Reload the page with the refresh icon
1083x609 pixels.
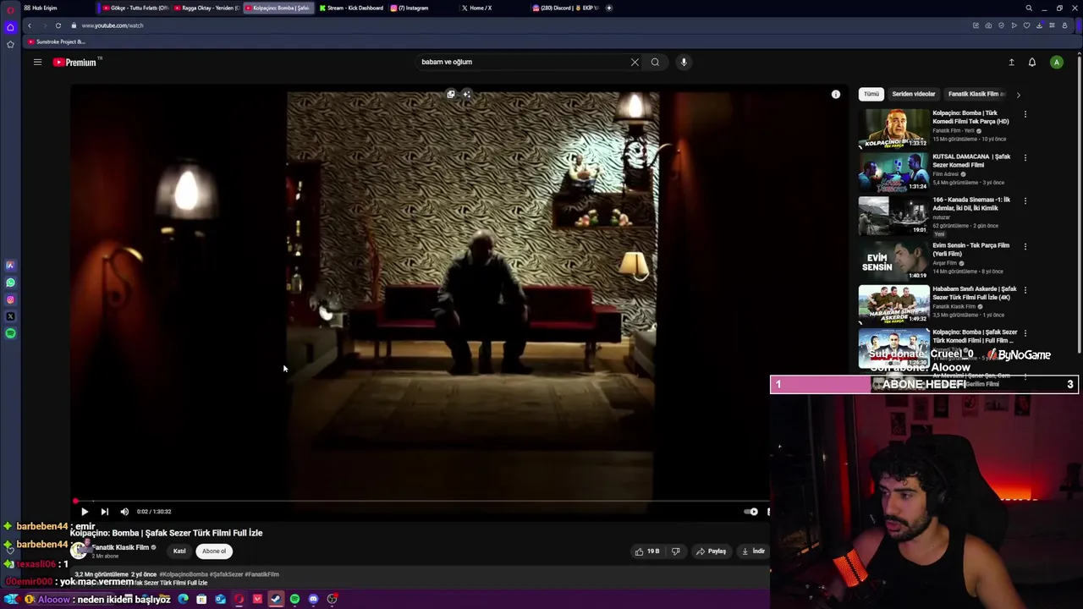(58, 25)
